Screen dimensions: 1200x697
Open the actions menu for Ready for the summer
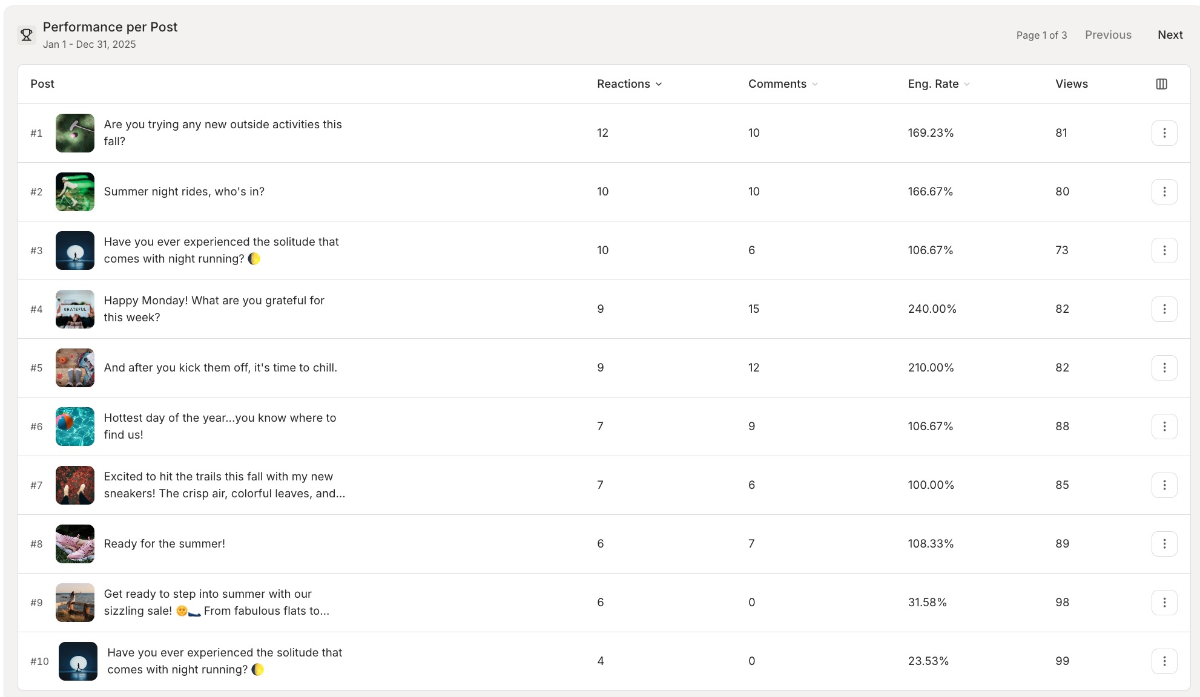point(1164,543)
